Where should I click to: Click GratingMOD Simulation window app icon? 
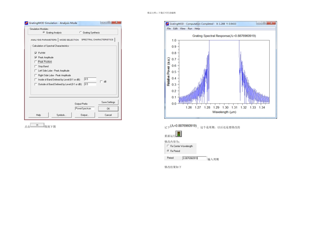point(27,23)
